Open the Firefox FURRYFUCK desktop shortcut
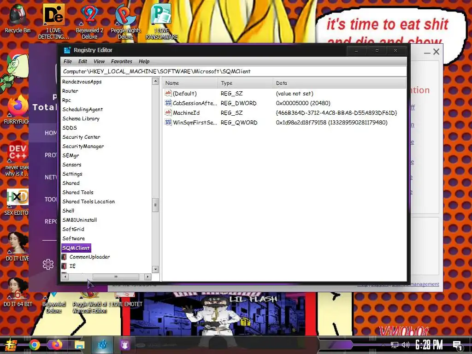472x354 pixels. pyautogui.click(x=17, y=110)
